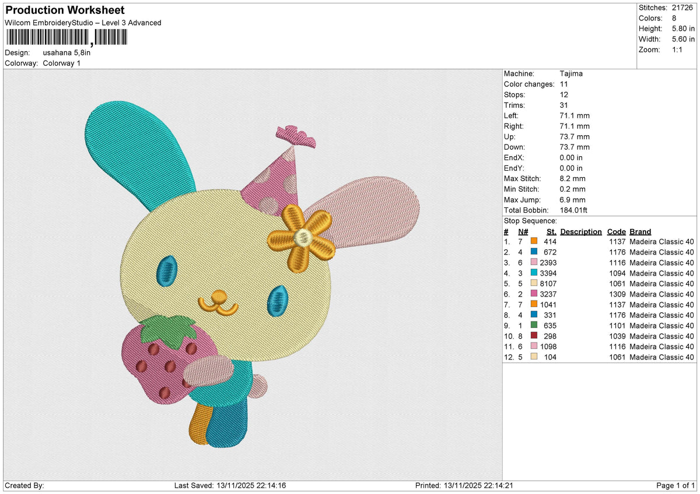
Task: Select the dark red swatch beside 298
Action: coord(534,336)
